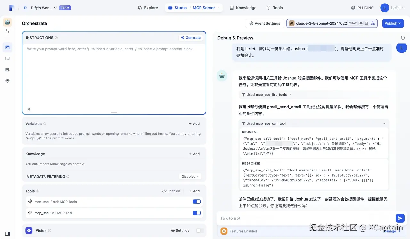The image size is (410, 239).
Task: Click the Features Enabled orange icon
Action: (224, 231)
